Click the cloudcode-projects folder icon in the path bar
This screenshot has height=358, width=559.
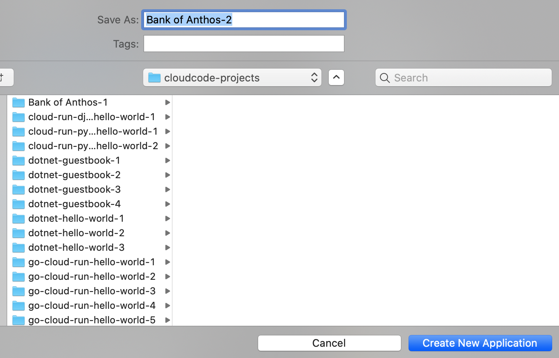(154, 77)
